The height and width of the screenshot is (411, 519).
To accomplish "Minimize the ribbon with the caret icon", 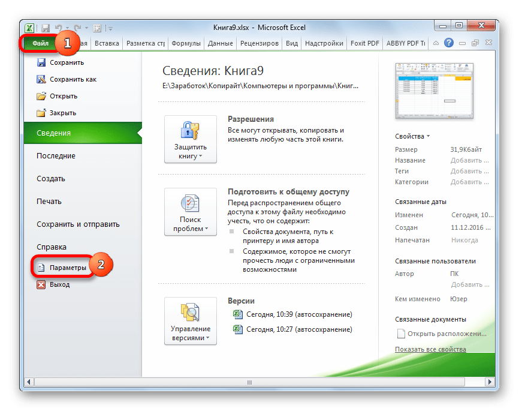I will [436, 43].
